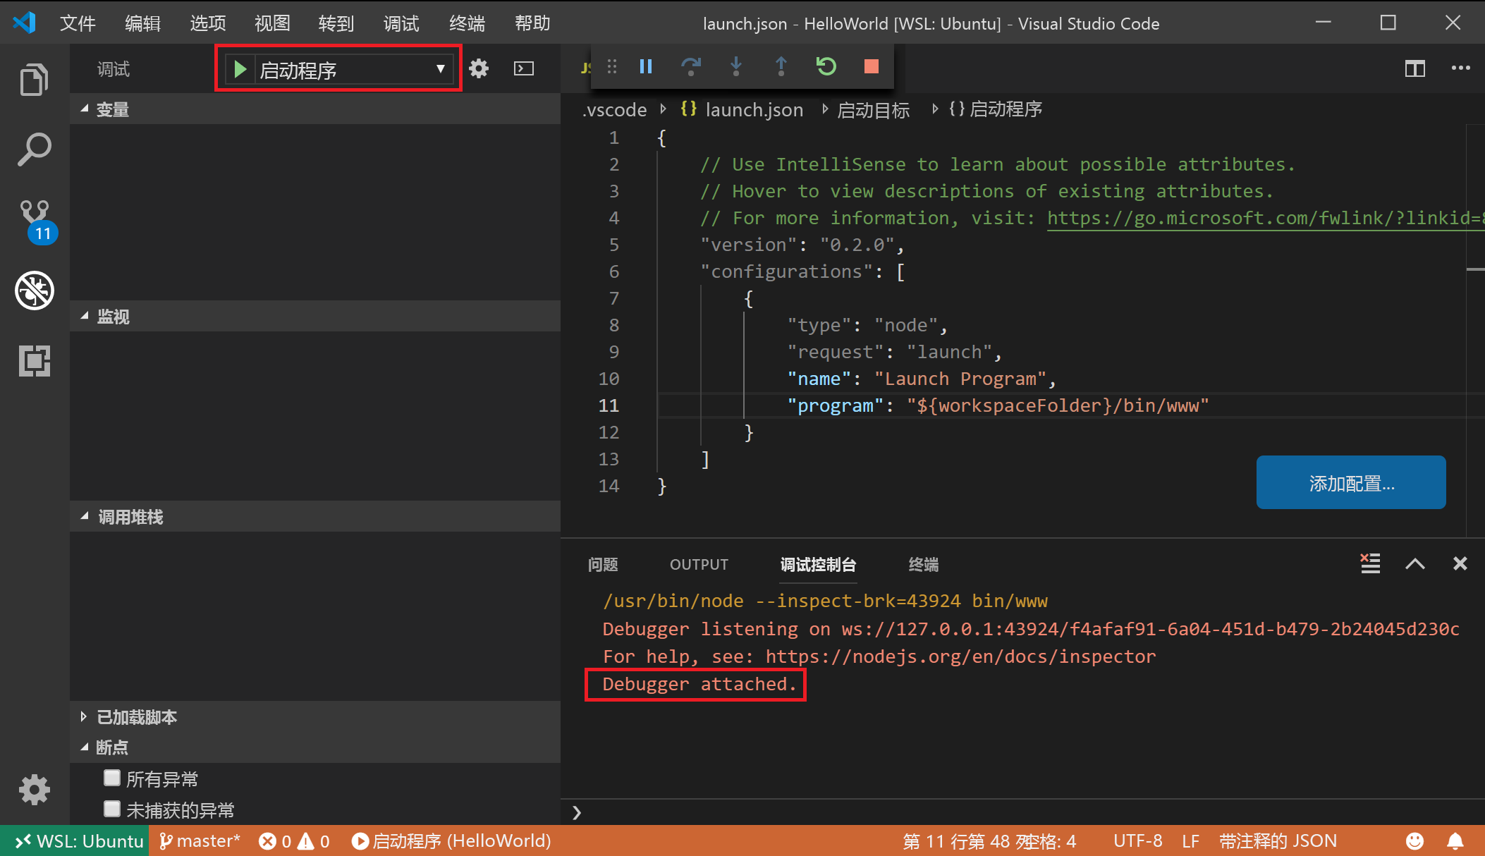Step over in debug toolbar

[691, 66]
